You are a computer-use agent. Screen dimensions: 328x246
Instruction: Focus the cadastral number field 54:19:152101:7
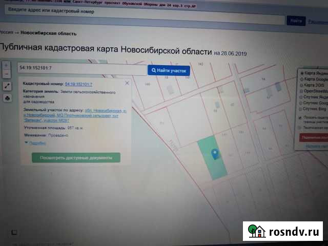82,68
